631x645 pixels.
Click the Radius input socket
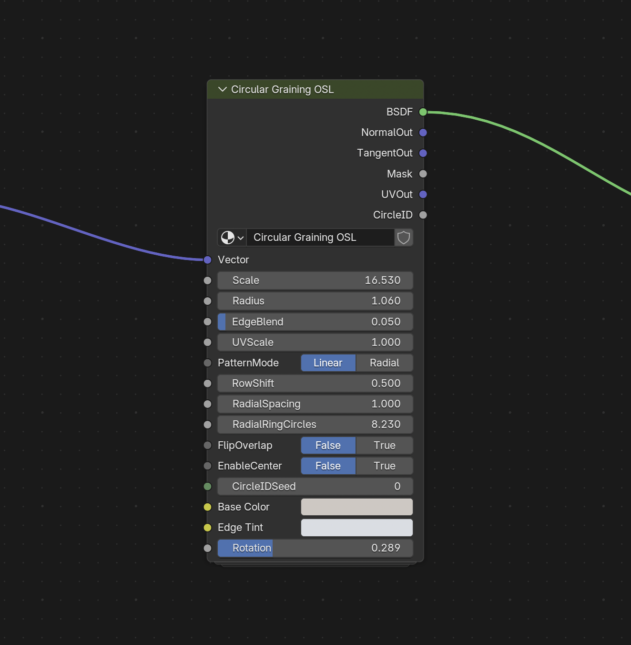click(x=207, y=301)
